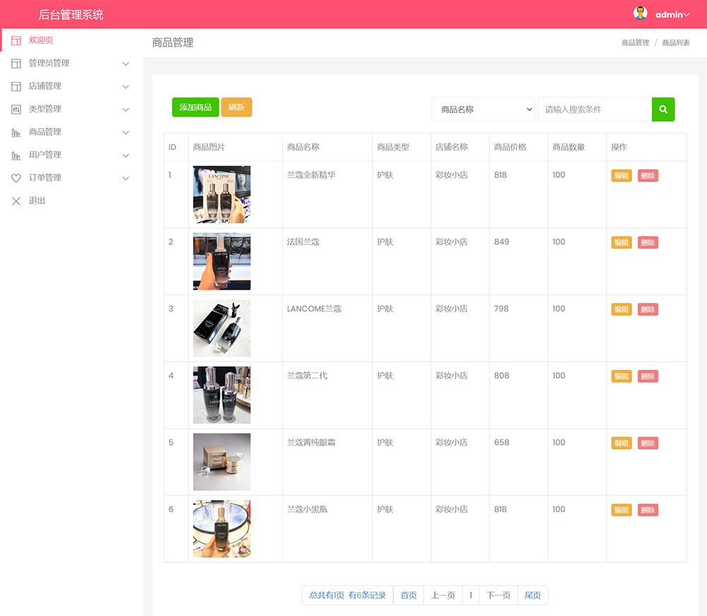The width and height of the screenshot is (707, 616).
Task: Edit the 兰蔻菁纯眼霜 product
Action: coord(621,443)
